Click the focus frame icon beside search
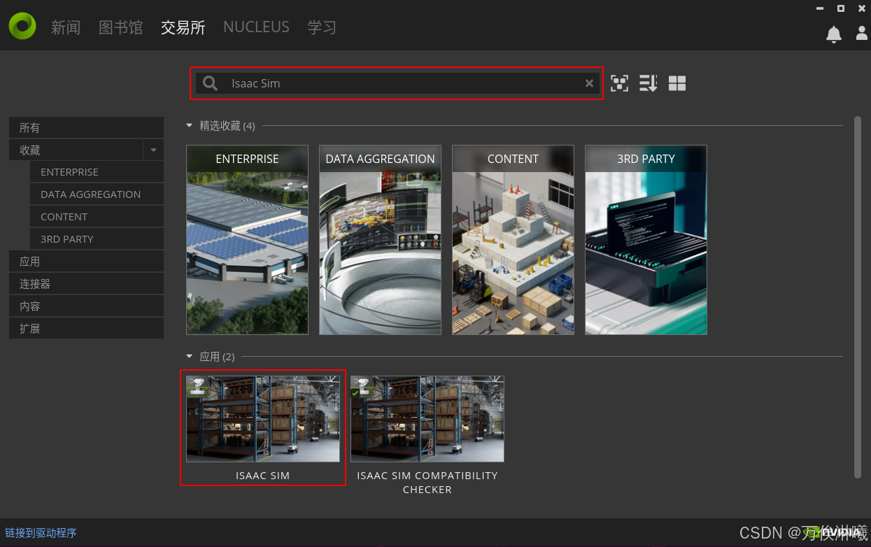Screen dimensions: 871x547 (619, 84)
